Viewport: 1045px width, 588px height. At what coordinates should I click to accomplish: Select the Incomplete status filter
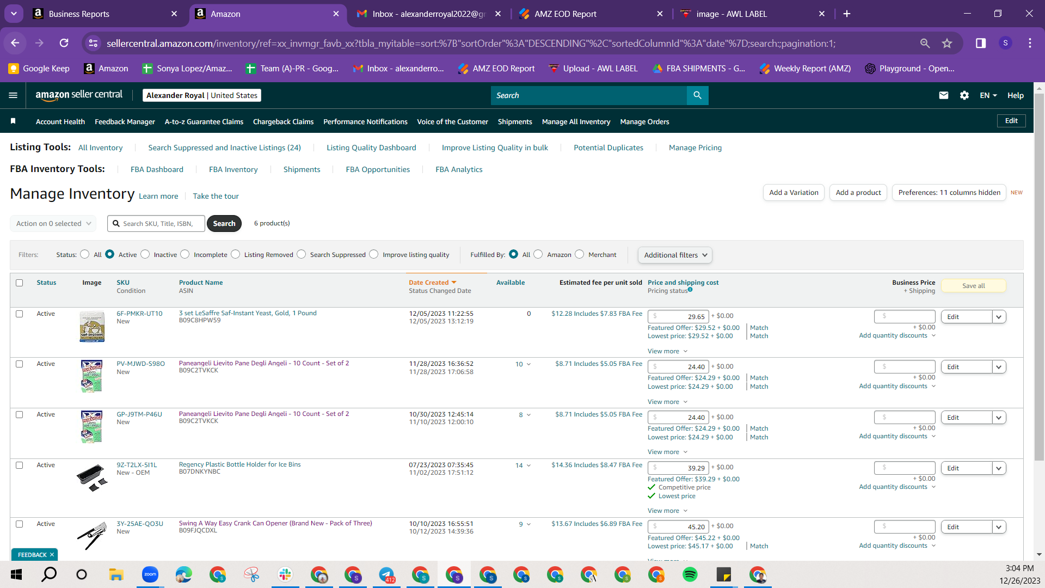click(x=185, y=254)
